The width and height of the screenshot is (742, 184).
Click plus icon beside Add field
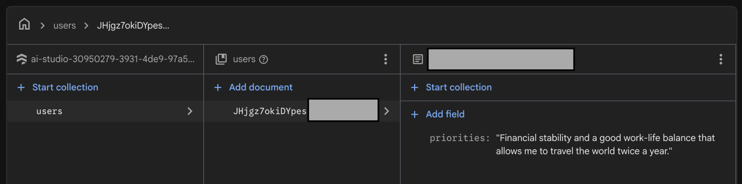[x=415, y=115]
